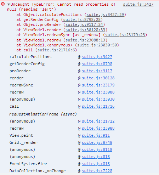Open suite.js:30128:33 link in ViewModel.render line
This screenshot has width=159, height=175.
[85, 30]
